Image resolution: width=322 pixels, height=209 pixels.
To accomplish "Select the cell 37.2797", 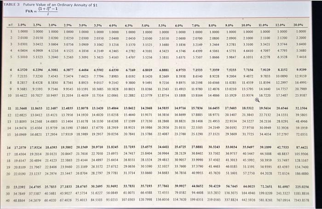I will (282, 134).
